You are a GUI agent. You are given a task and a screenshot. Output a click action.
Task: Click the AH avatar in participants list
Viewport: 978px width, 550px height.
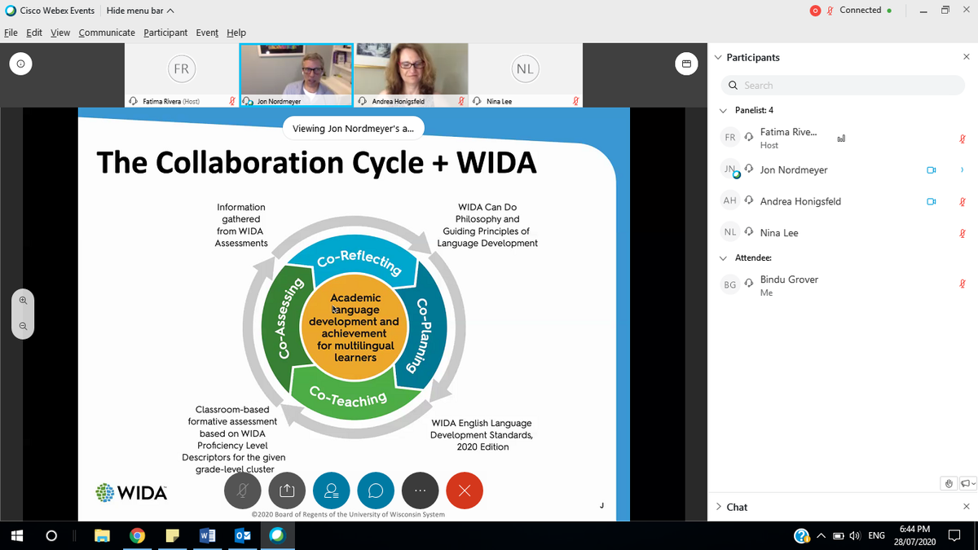click(x=730, y=200)
